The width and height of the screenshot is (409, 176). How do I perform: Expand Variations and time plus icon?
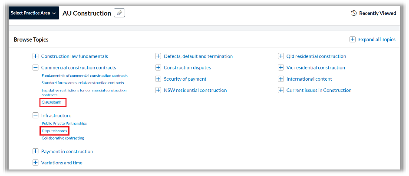(x=36, y=163)
